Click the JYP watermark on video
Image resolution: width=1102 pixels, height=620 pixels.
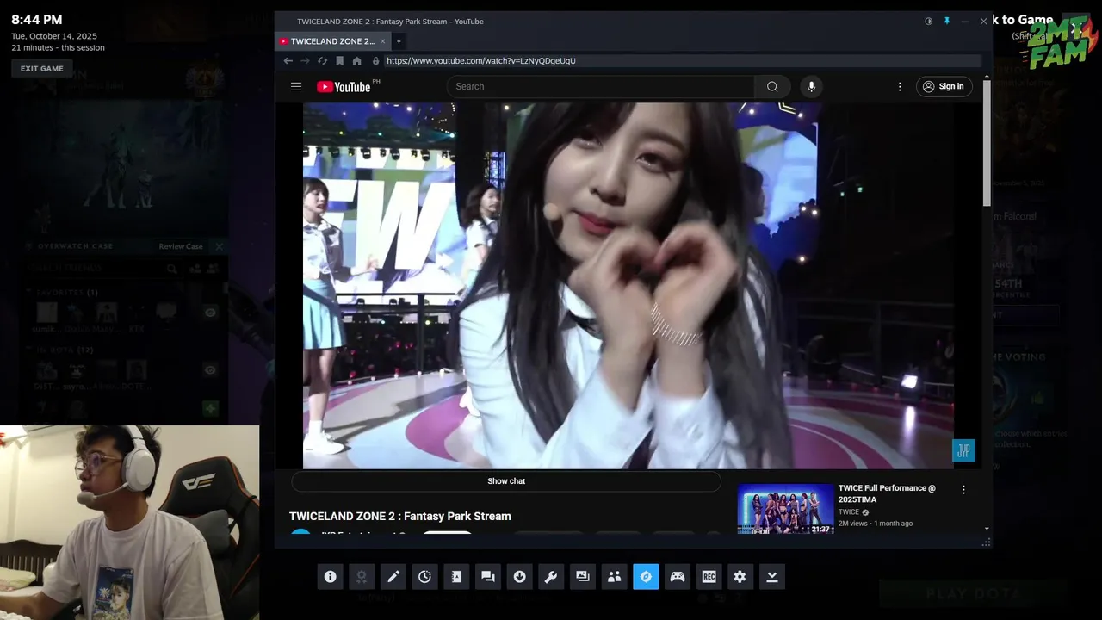[963, 450]
